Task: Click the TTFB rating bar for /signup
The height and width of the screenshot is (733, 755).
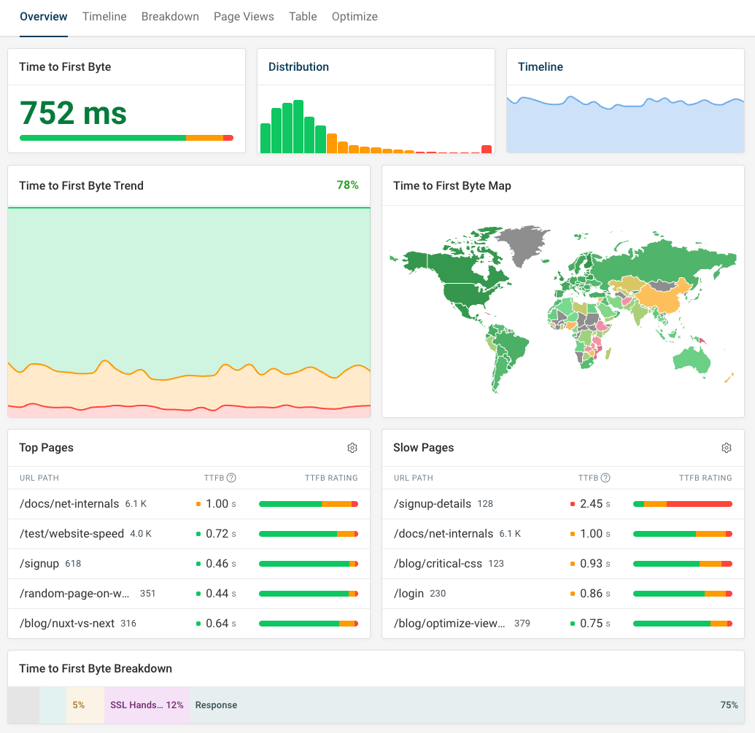Action: point(308,563)
